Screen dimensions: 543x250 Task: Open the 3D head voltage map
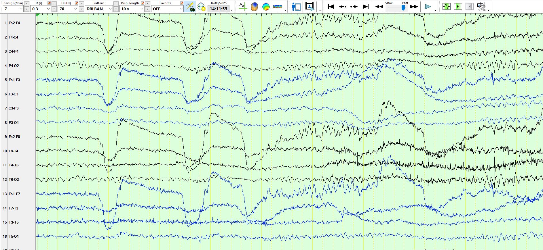(254, 6)
